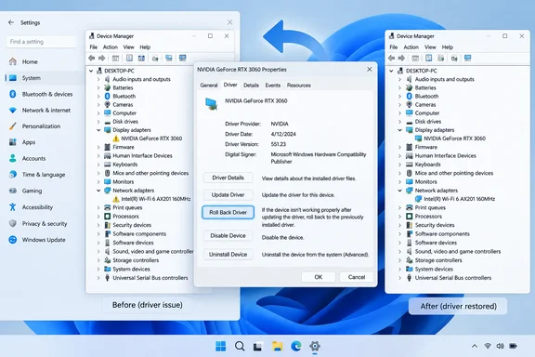This screenshot has height=357, width=535.
Task: Click Roll Back Driver button
Action: pos(228,212)
